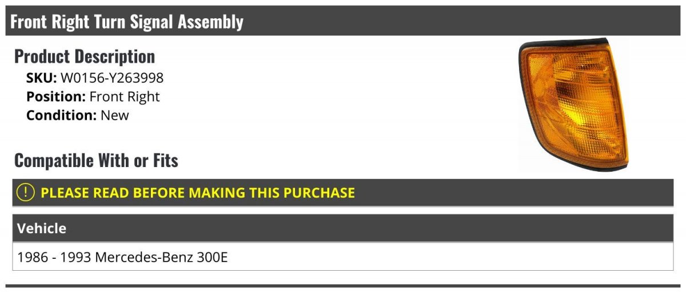Open the 'PLEASE READ' notice text
The width and height of the screenshot is (686, 293).
[198, 193]
